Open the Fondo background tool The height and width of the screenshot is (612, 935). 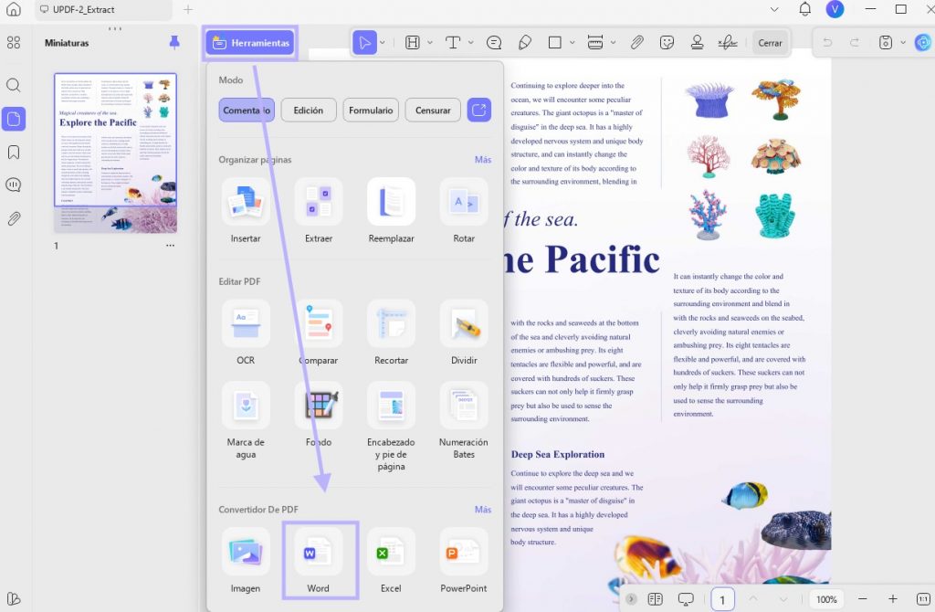[319, 415]
